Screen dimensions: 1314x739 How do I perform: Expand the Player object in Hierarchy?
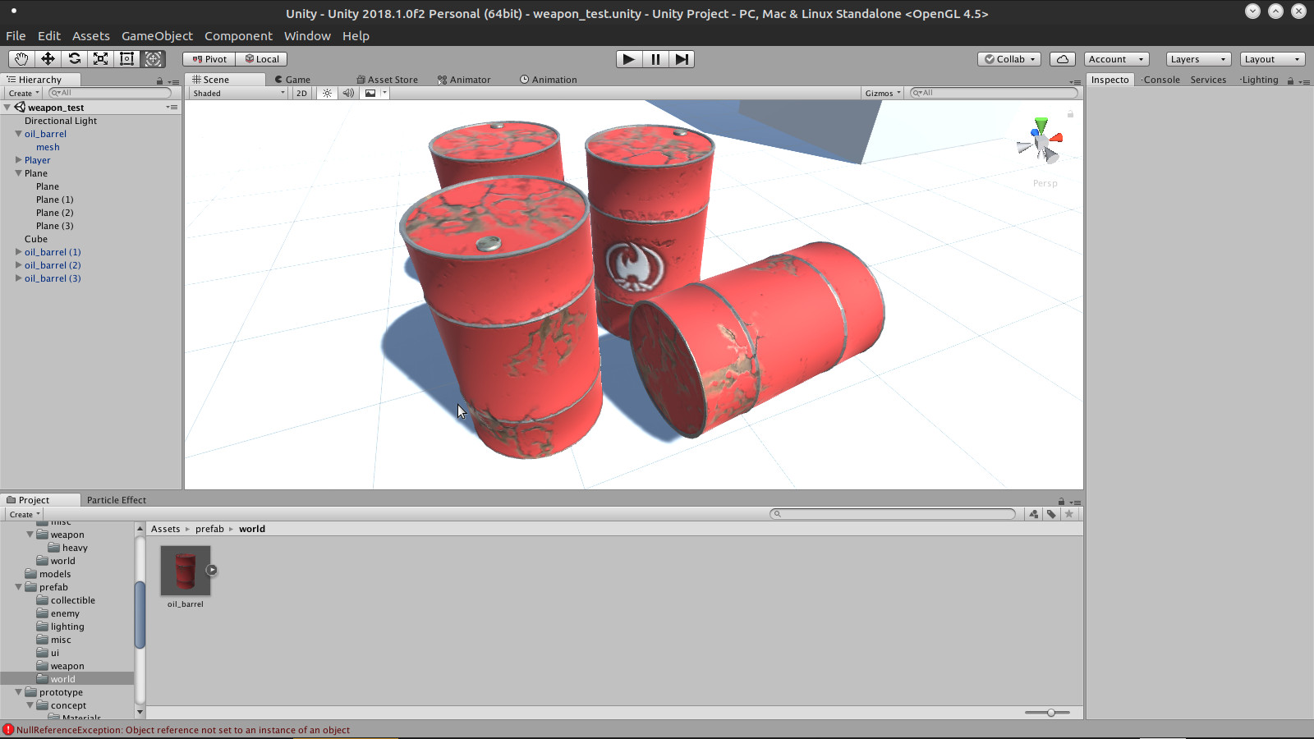point(18,160)
